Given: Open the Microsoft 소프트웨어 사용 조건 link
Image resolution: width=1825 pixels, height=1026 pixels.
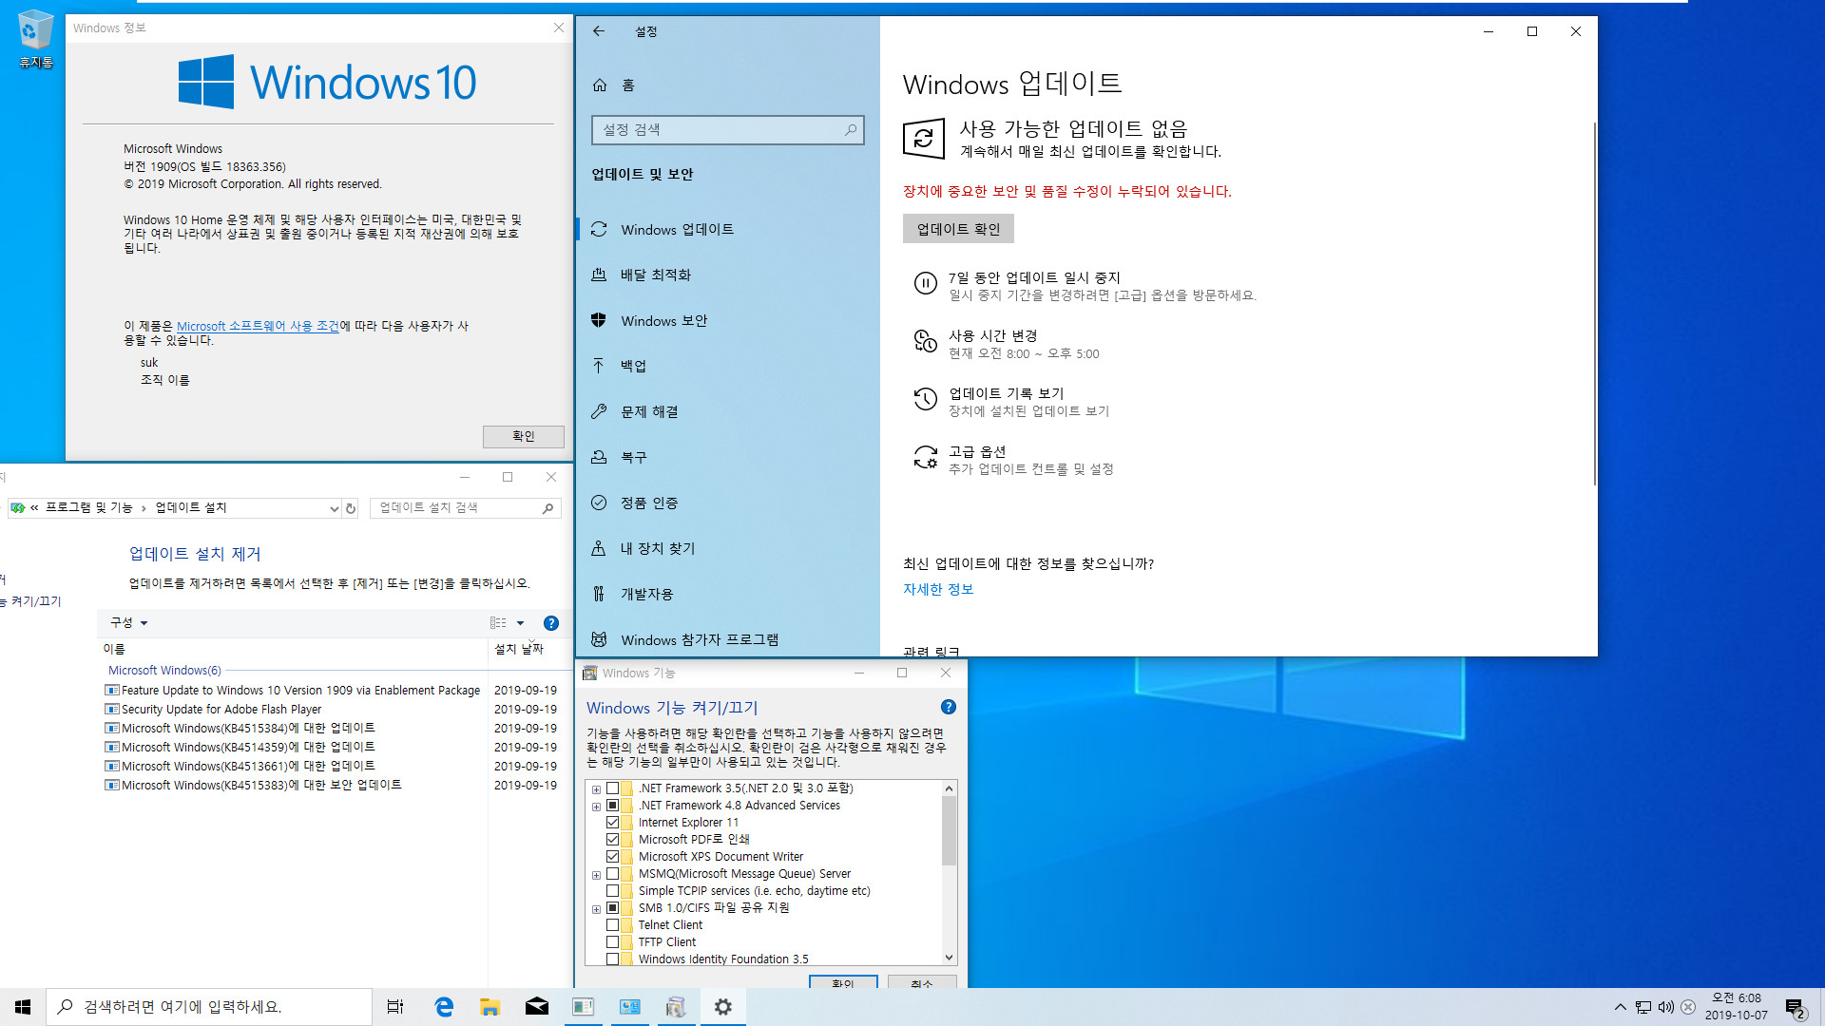Looking at the screenshot, I should pos(258,326).
